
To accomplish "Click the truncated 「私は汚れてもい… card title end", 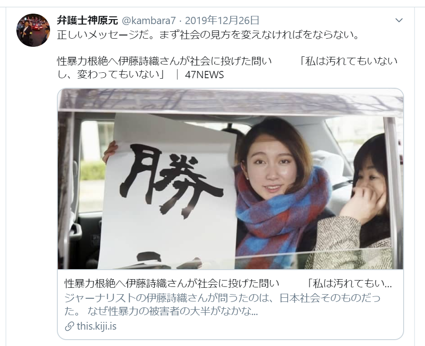I will point(349,284).
